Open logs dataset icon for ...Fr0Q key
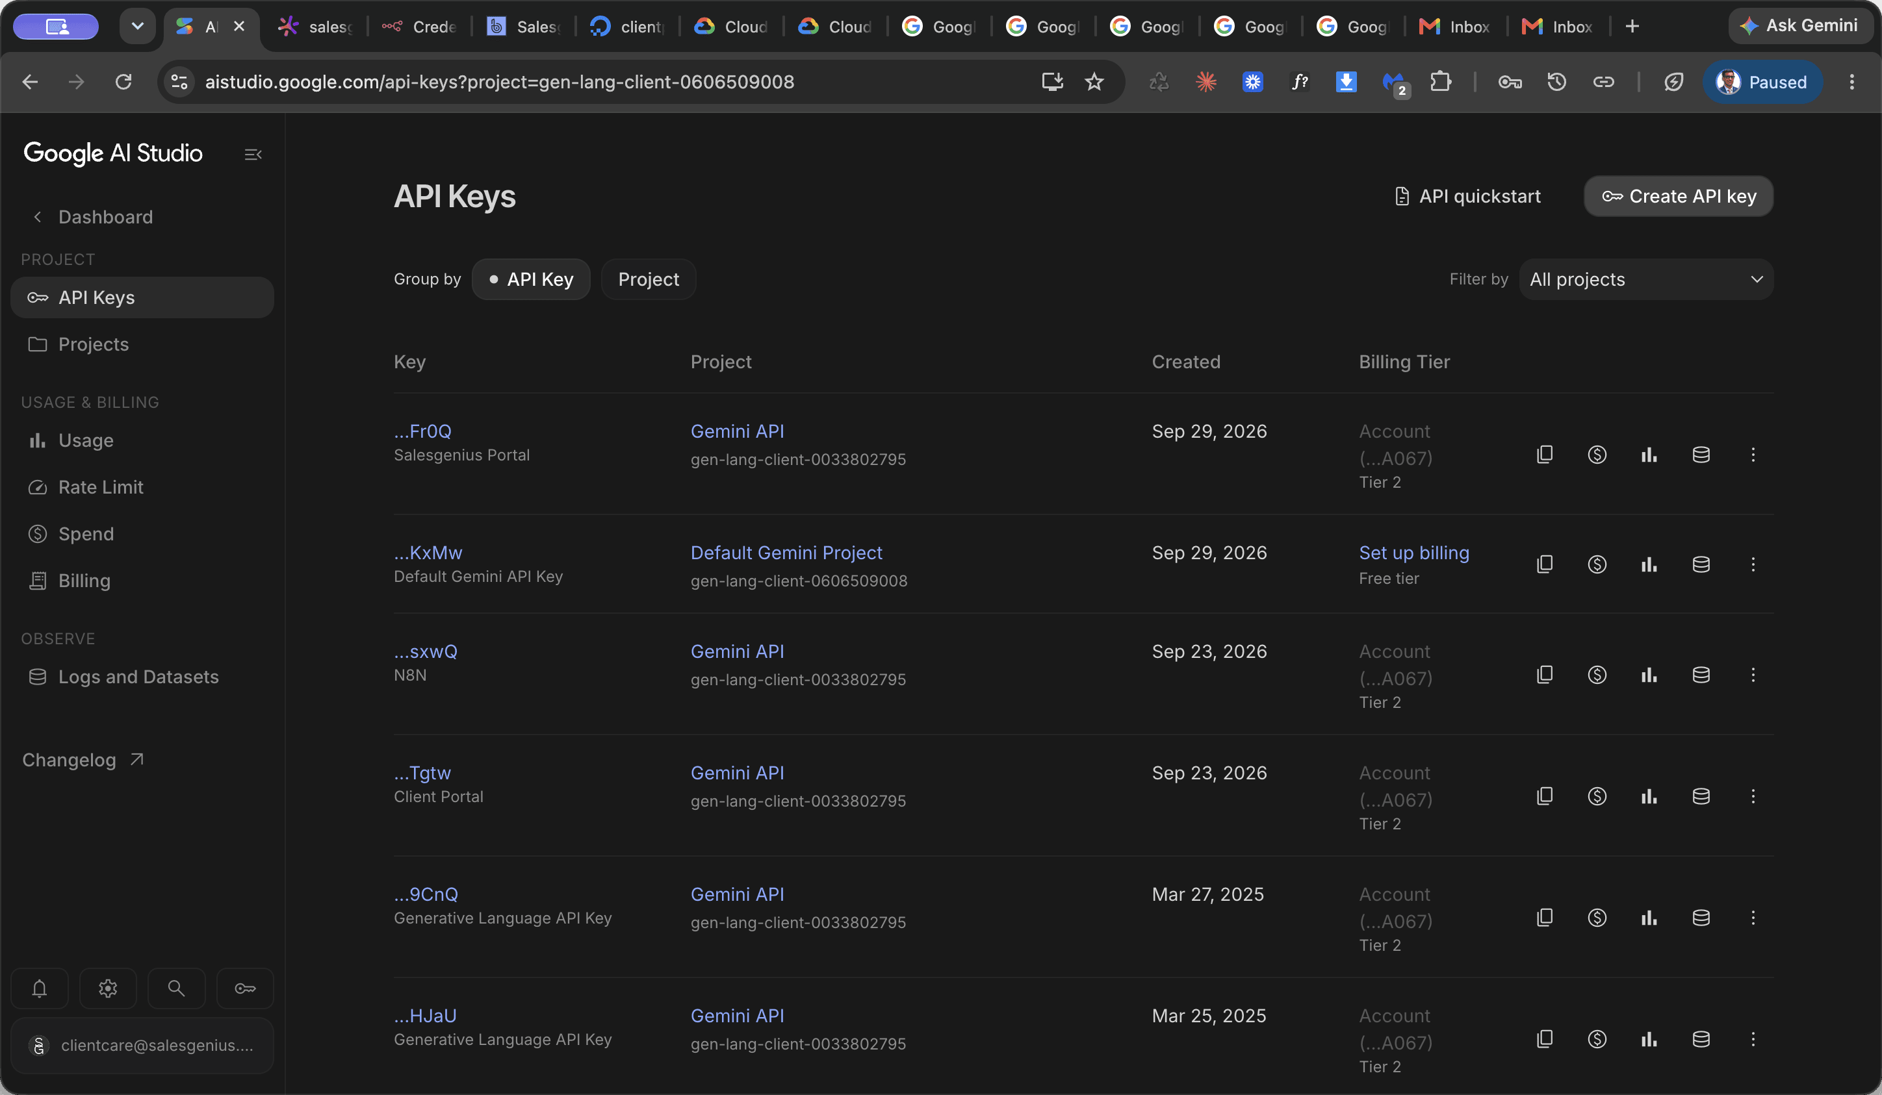1882x1095 pixels. 1701,455
